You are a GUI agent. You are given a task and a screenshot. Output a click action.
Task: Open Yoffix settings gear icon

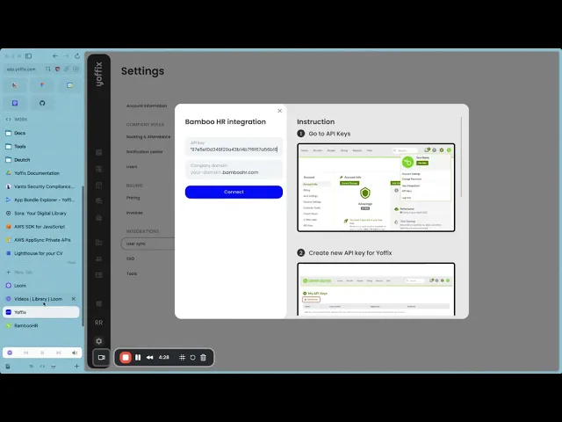click(x=99, y=341)
